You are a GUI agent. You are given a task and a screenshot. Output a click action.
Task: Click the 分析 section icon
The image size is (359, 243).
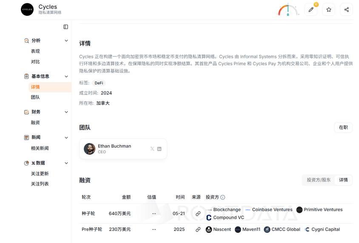coord(26,40)
